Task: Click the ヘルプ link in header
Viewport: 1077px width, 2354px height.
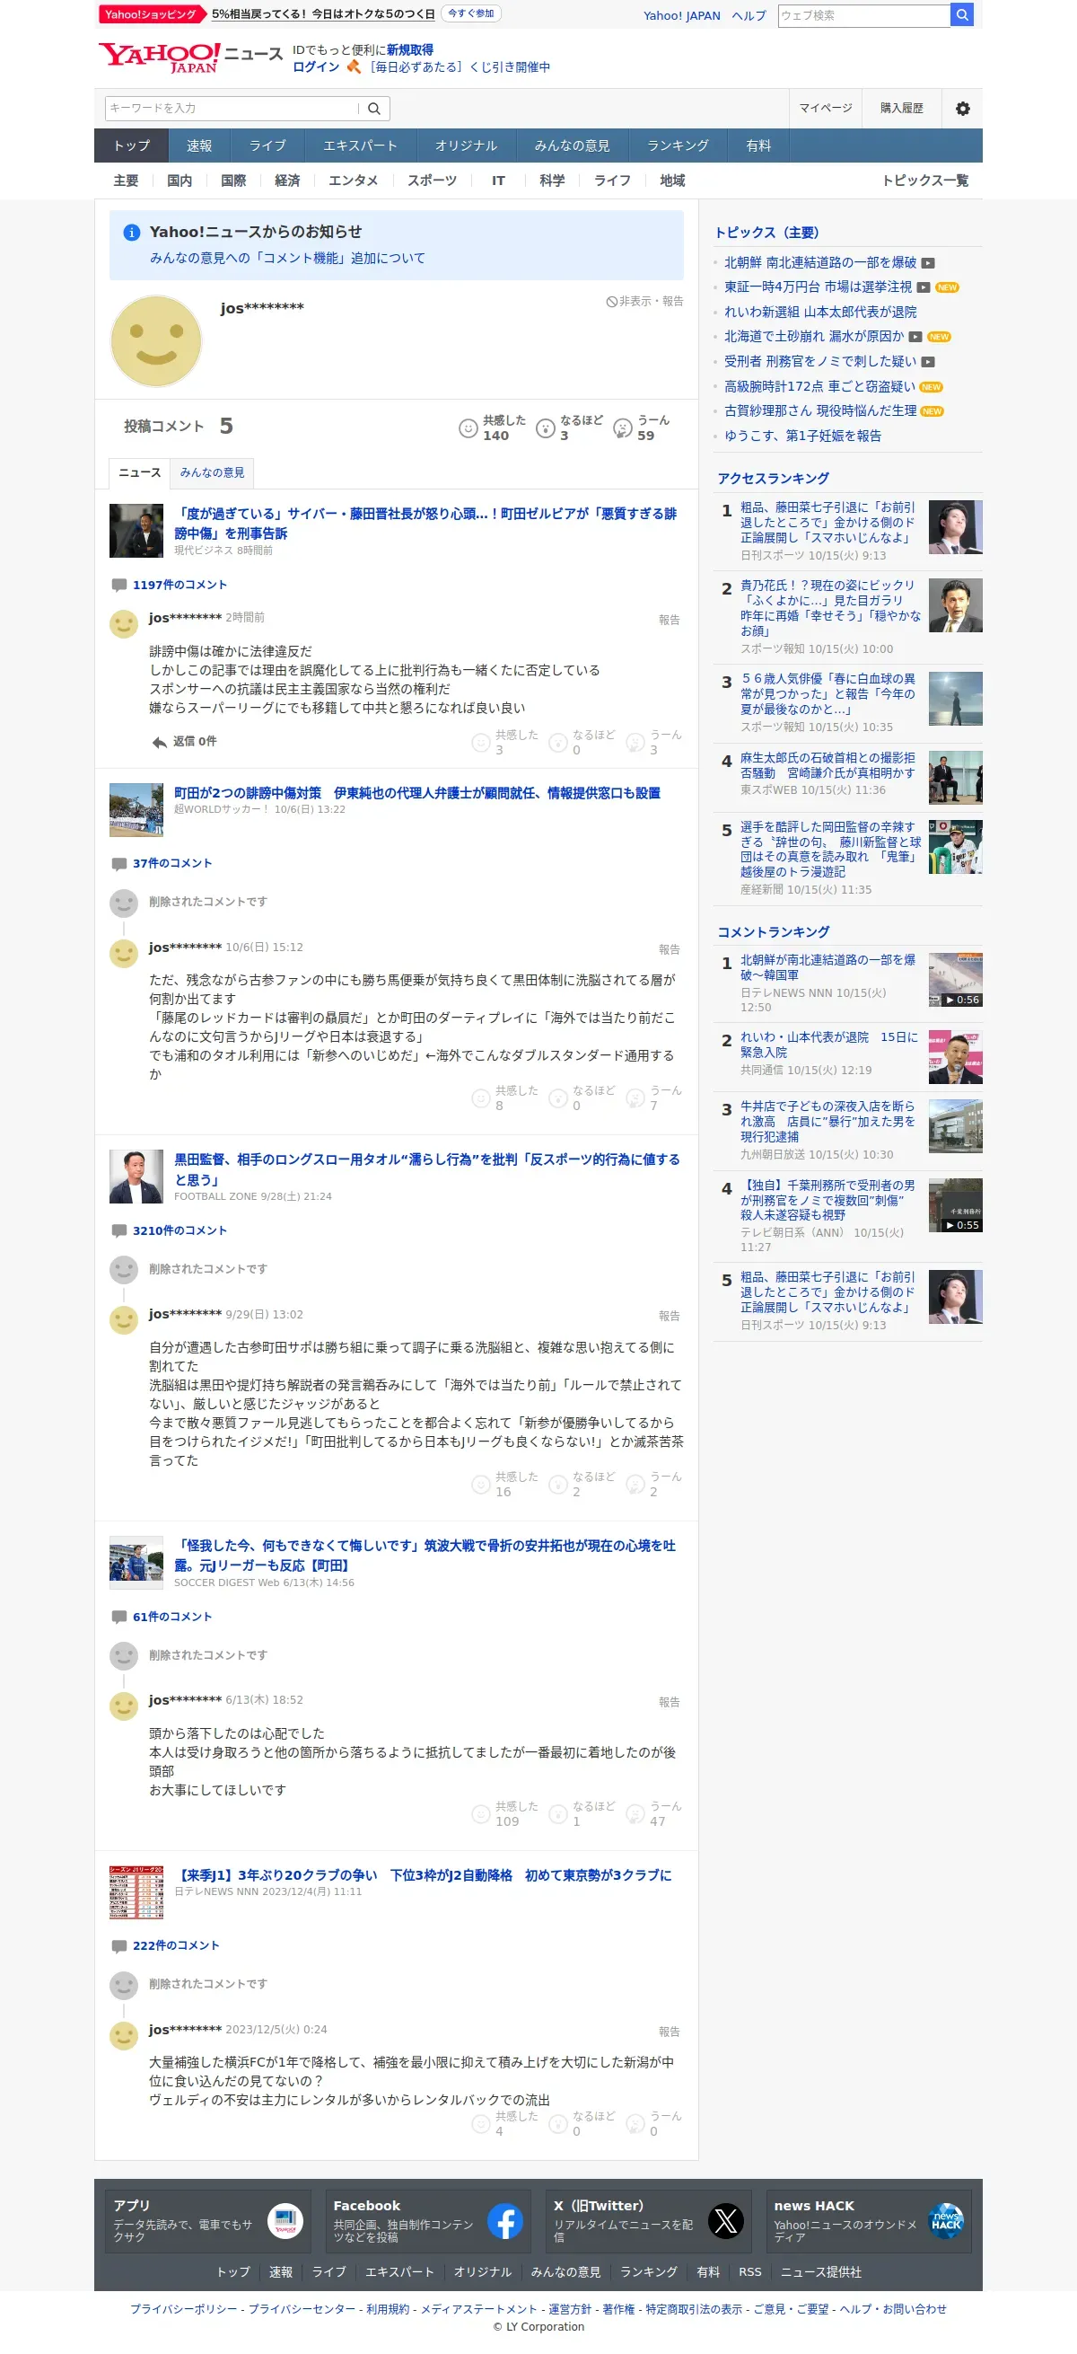Action: pyautogui.click(x=749, y=15)
